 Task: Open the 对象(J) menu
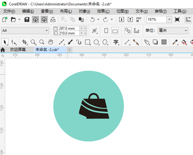click(x=85, y=11)
